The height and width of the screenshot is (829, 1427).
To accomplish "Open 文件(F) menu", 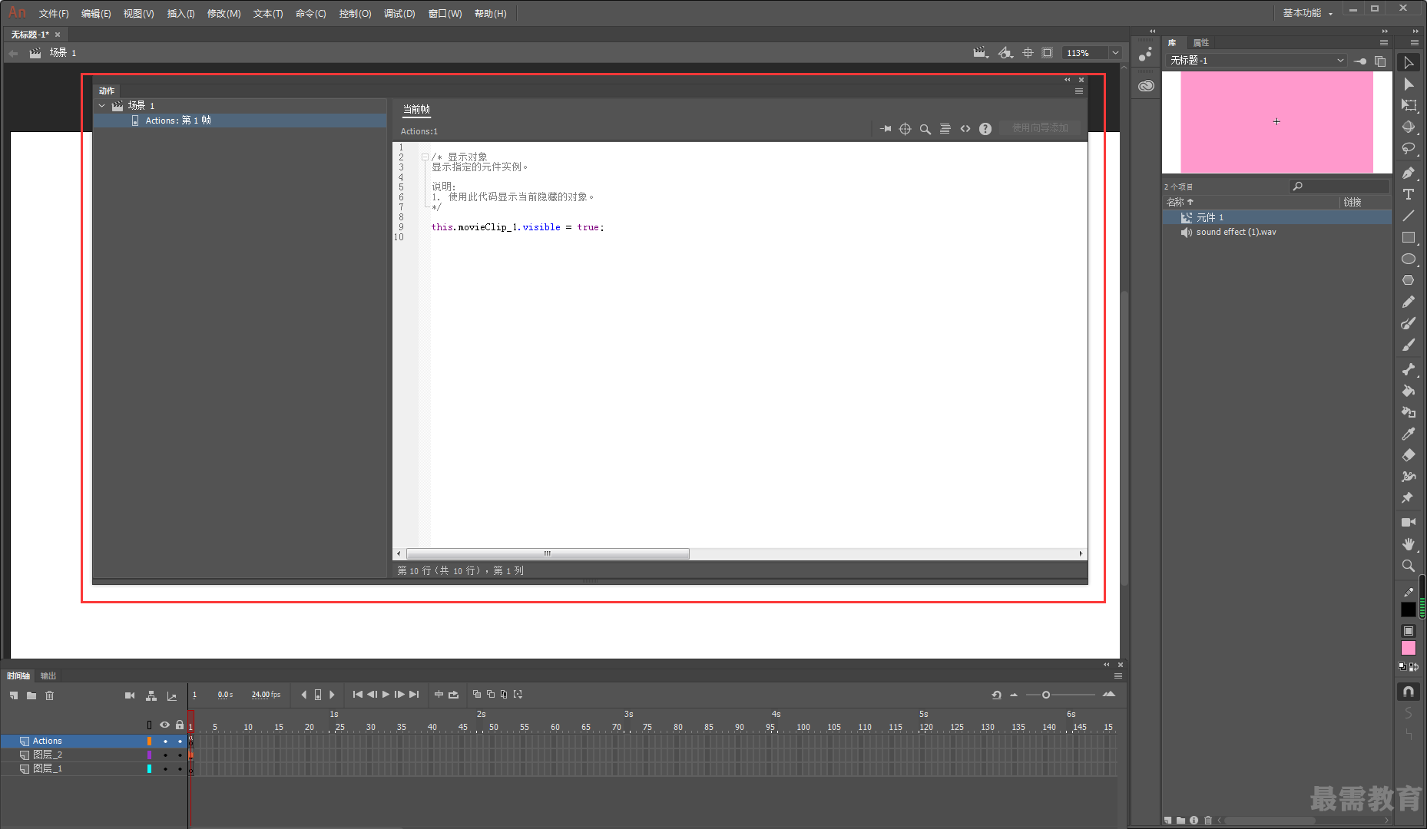I will pyautogui.click(x=54, y=14).
